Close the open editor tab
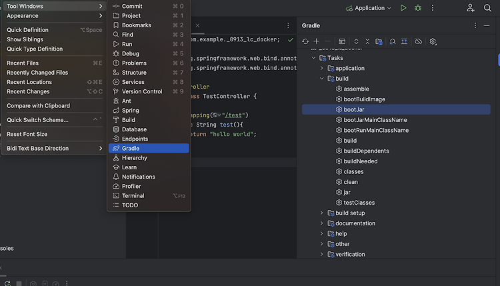Screen dimensions: 500x286 point(197,25)
